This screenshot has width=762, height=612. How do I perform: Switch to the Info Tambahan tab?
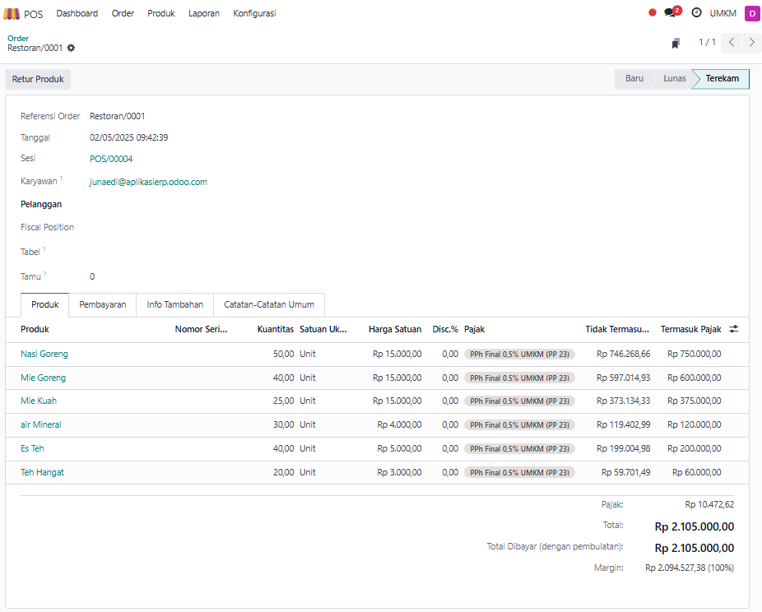click(x=175, y=305)
